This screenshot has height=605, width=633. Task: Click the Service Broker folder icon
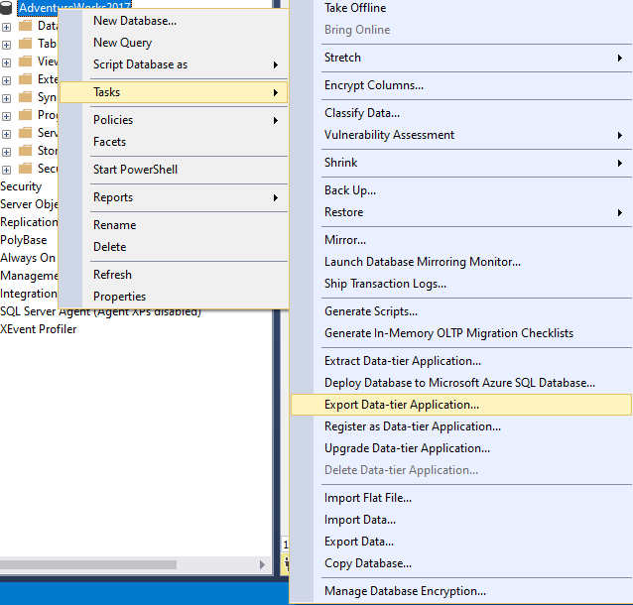click(25, 133)
